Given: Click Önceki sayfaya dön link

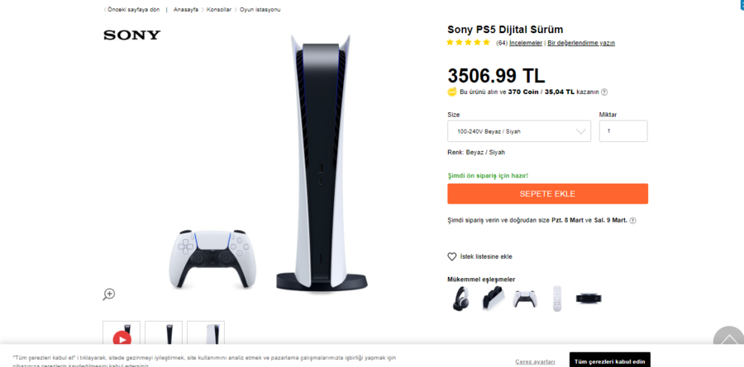Looking at the screenshot, I should 131,9.
